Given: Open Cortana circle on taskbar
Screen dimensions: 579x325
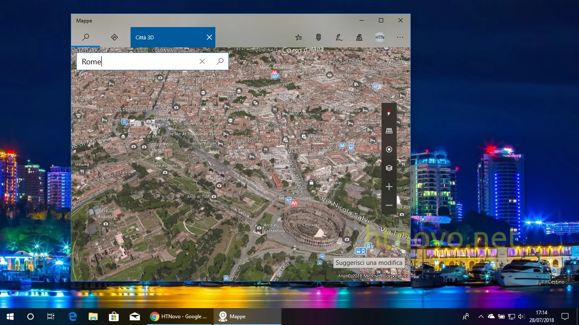Looking at the screenshot, I should (x=30, y=316).
